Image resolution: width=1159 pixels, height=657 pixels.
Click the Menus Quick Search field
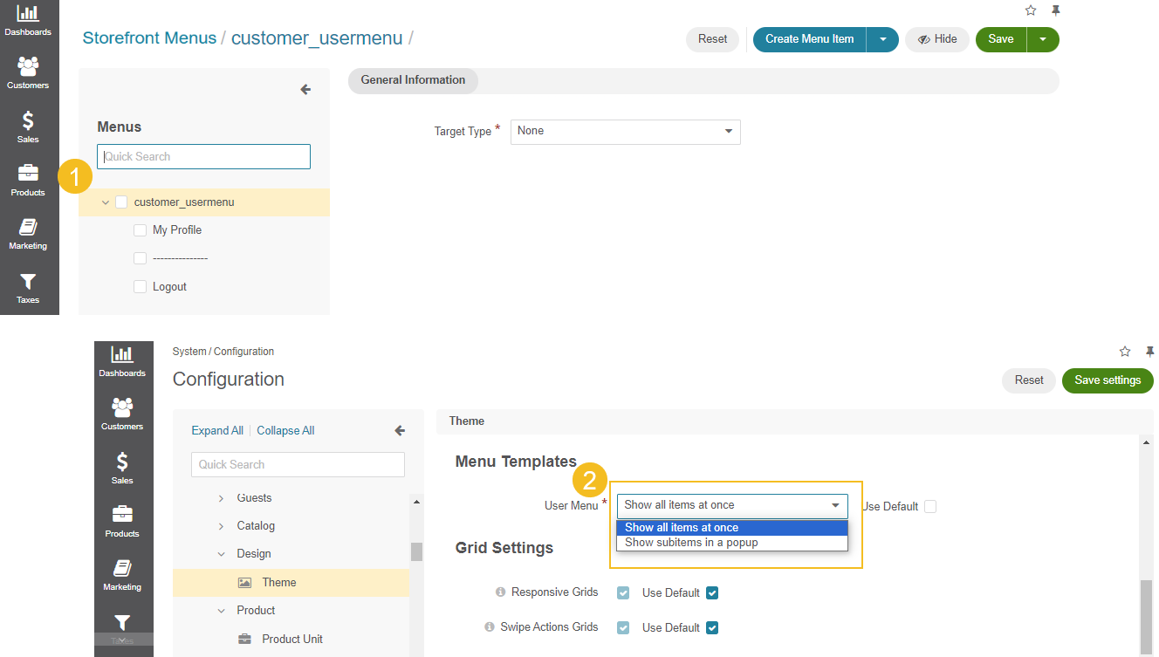pos(203,157)
